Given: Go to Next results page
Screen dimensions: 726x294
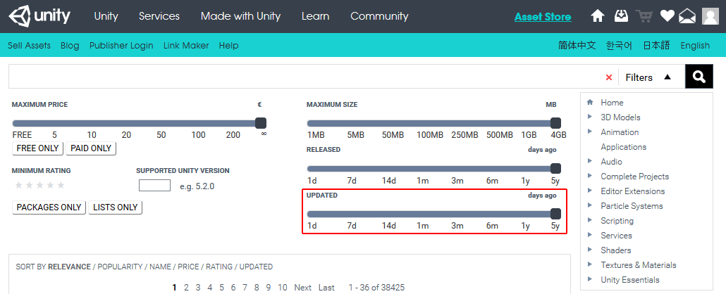Looking at the screenshot, I should point(303,288).
